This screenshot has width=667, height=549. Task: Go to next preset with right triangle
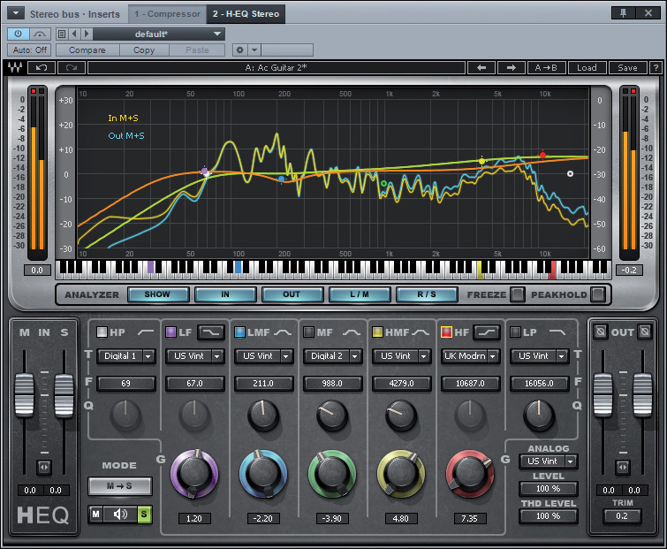87,34
